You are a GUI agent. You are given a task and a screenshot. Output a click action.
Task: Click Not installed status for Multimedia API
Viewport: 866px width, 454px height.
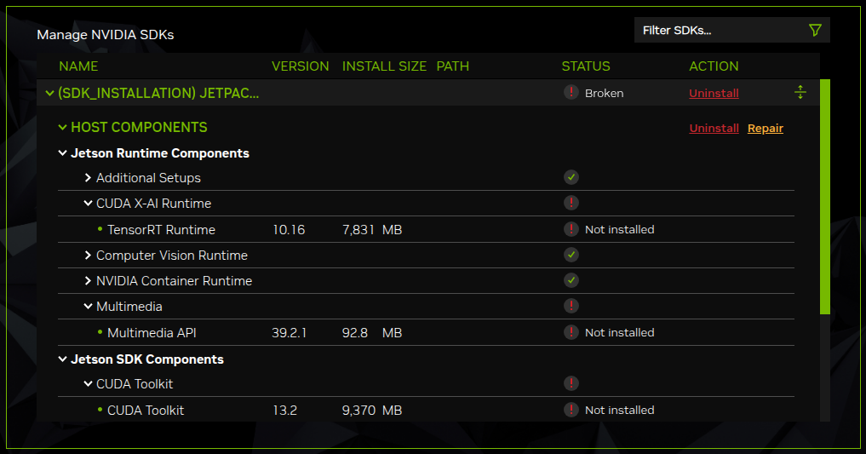click(x=619, y=332)
